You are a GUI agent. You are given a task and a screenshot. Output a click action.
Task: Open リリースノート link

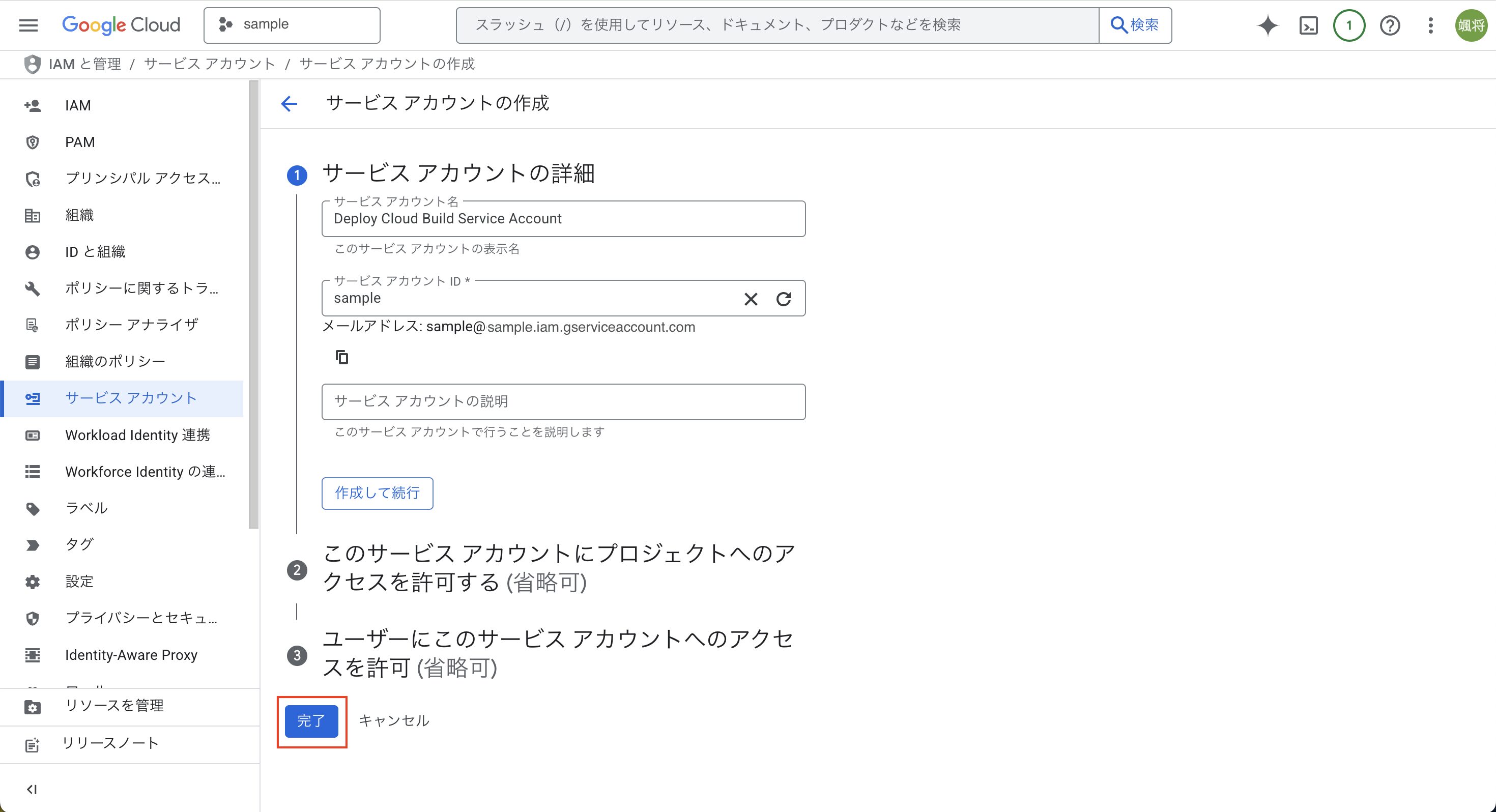(130, 744)
